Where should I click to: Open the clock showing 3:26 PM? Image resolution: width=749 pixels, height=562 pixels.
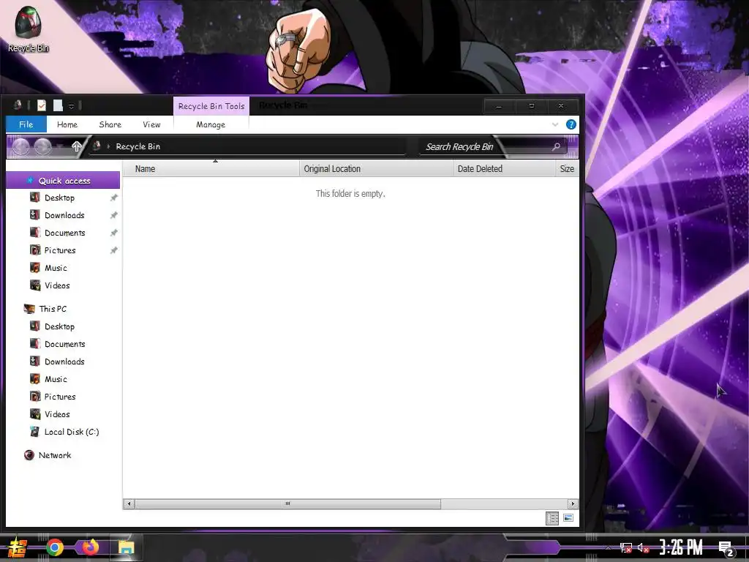click(681, 547)
